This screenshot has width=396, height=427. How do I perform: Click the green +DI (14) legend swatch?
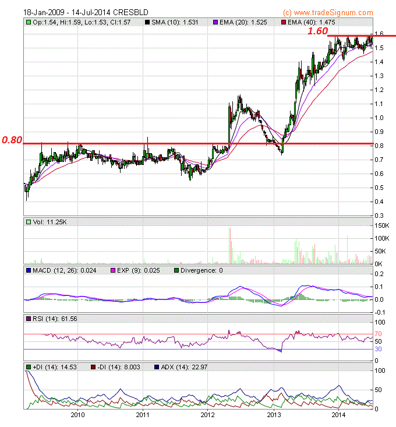coord(29,367)
